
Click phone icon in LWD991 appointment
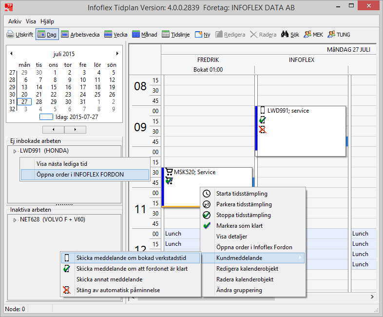point(263,110)
